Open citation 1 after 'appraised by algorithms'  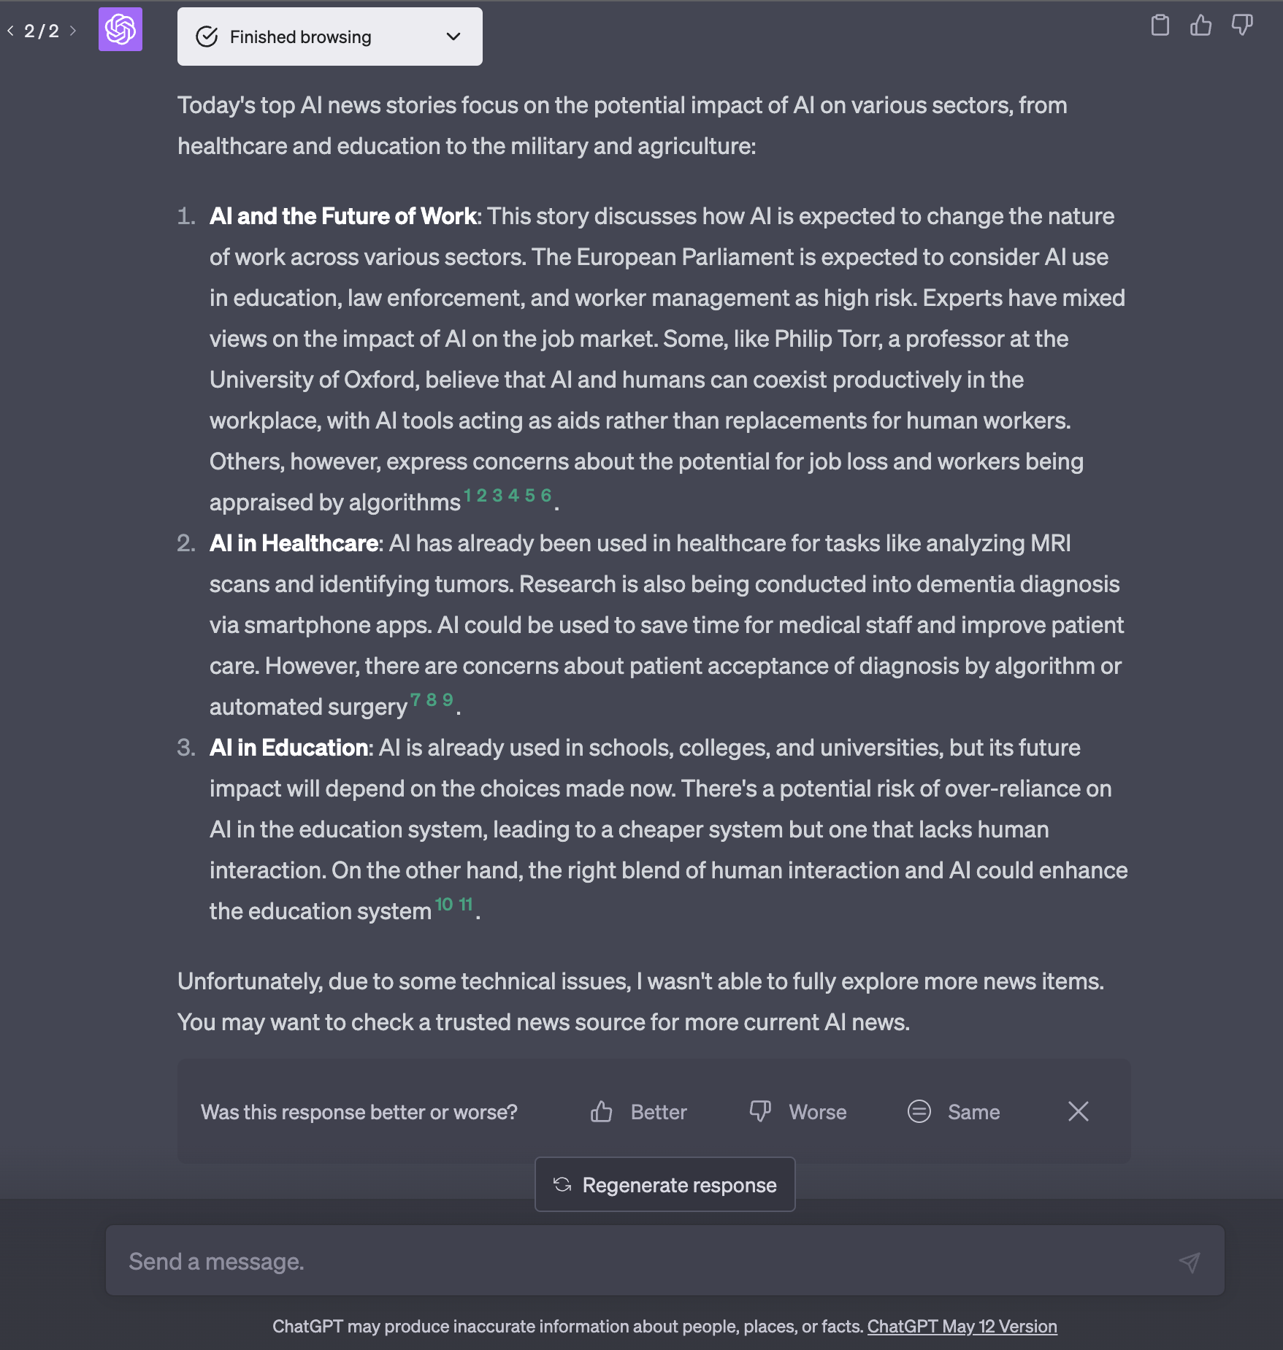(467, 496)
